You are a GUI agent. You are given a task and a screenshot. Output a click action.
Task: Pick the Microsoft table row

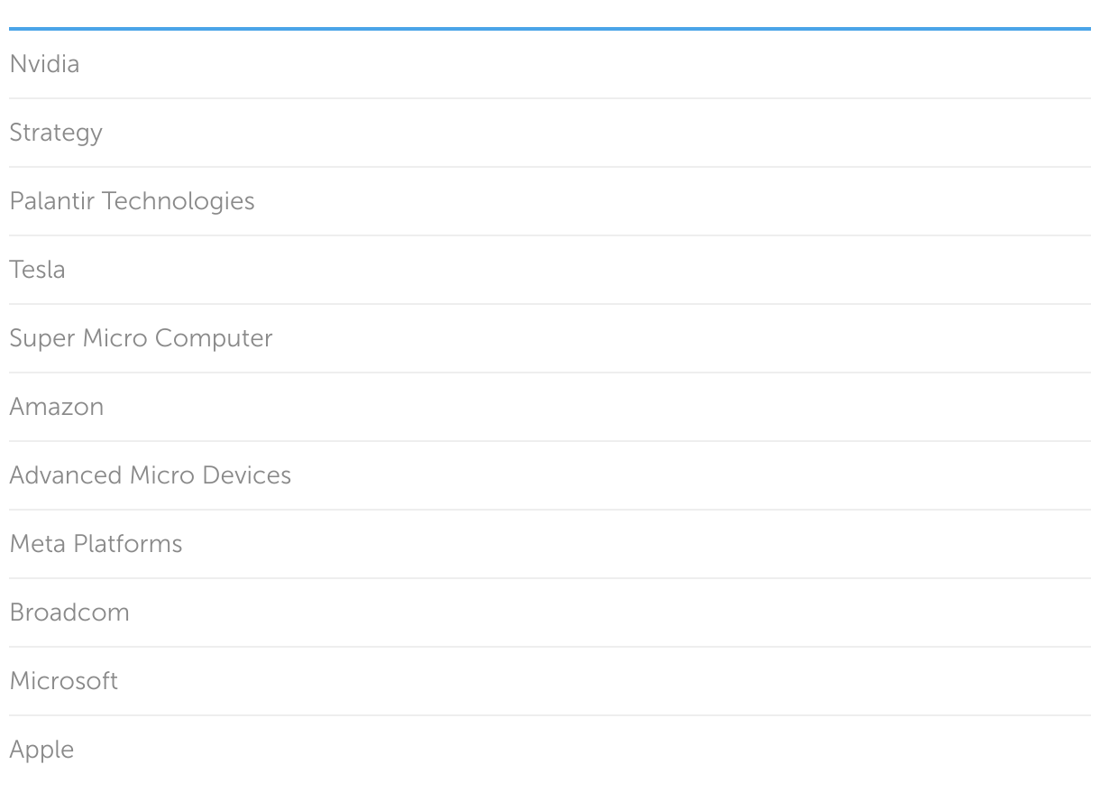(550, 681)
